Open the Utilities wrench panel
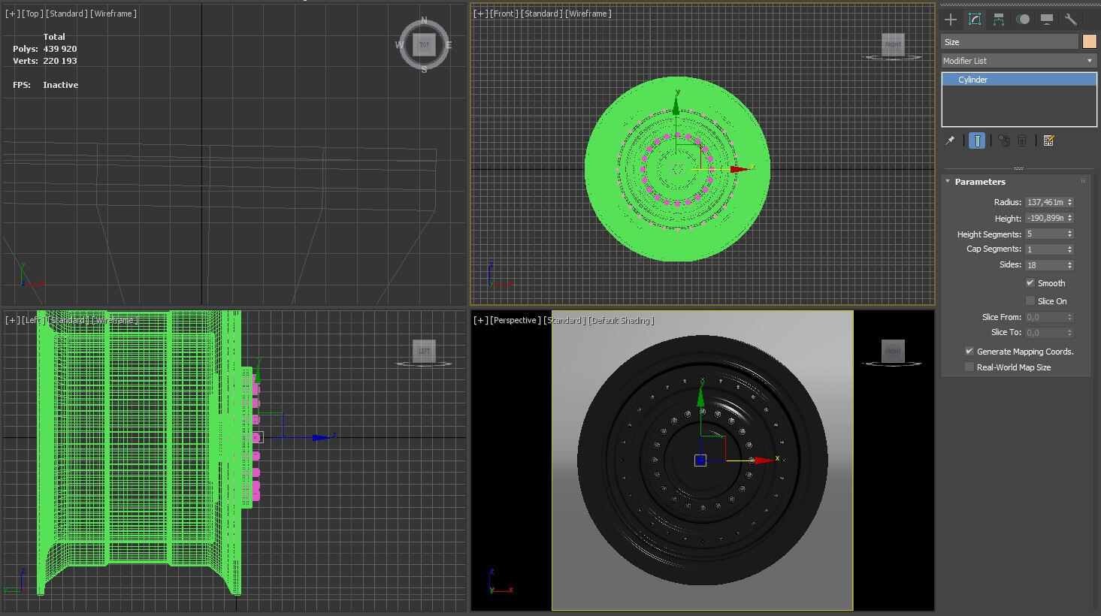 [1071, 20]
